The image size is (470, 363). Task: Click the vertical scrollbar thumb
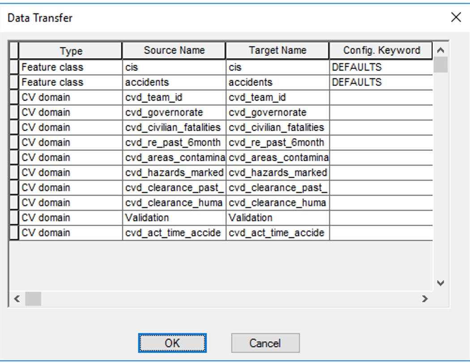(x=440, y=64)
